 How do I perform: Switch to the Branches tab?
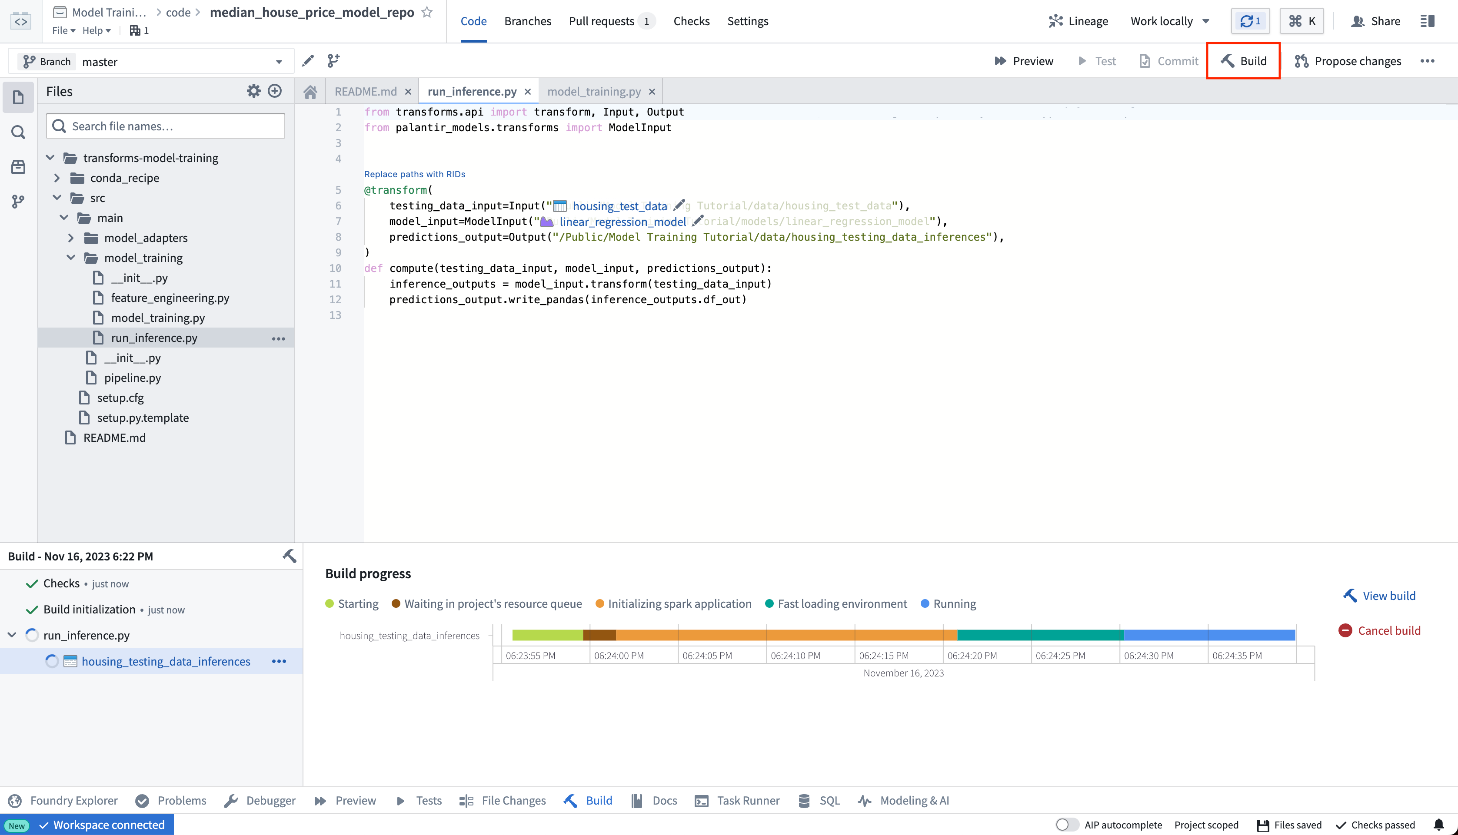[x=528, y=21]
